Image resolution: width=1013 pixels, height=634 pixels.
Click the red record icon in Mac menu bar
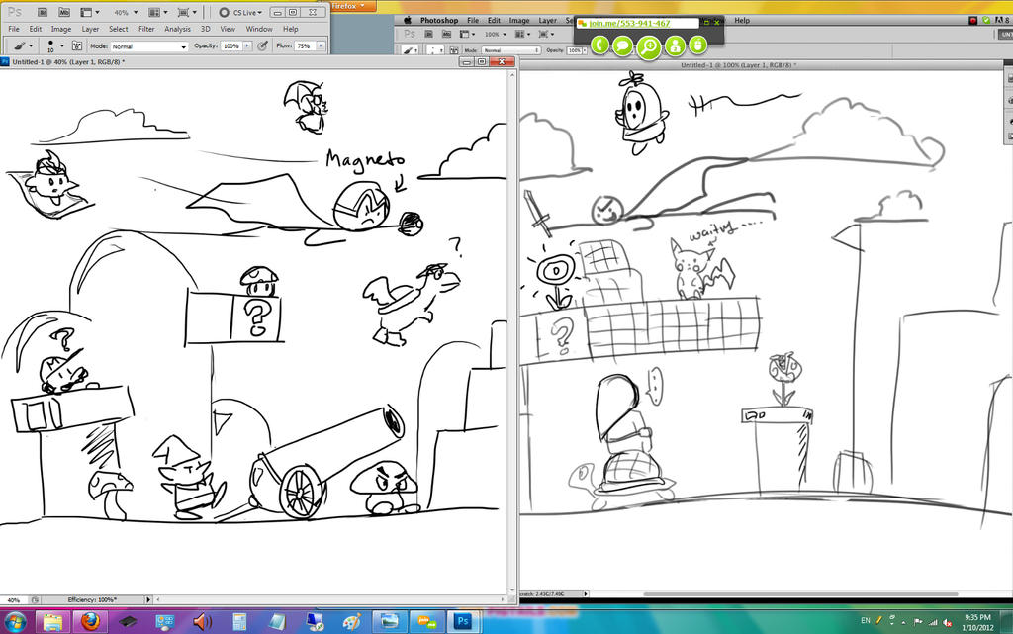pos(973,20)
